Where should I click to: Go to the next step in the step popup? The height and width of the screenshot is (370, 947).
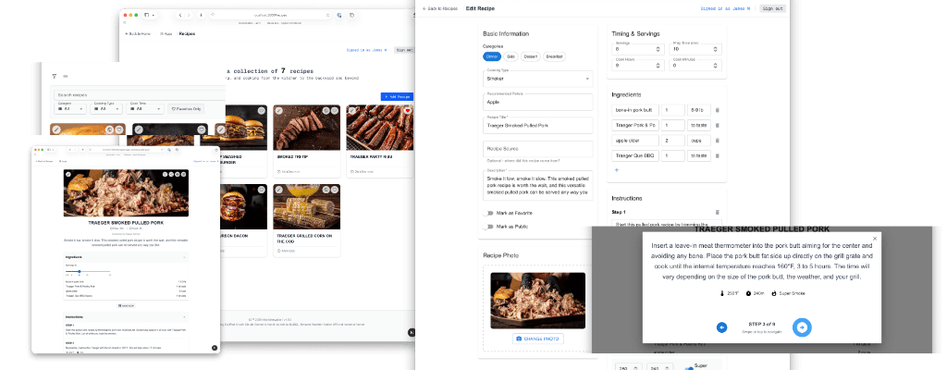[x=802, y=327]
